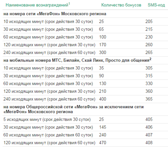Select '5 исходящих минут' reward row
This screenshot has width=168, height=148.
tap(85, 120)
